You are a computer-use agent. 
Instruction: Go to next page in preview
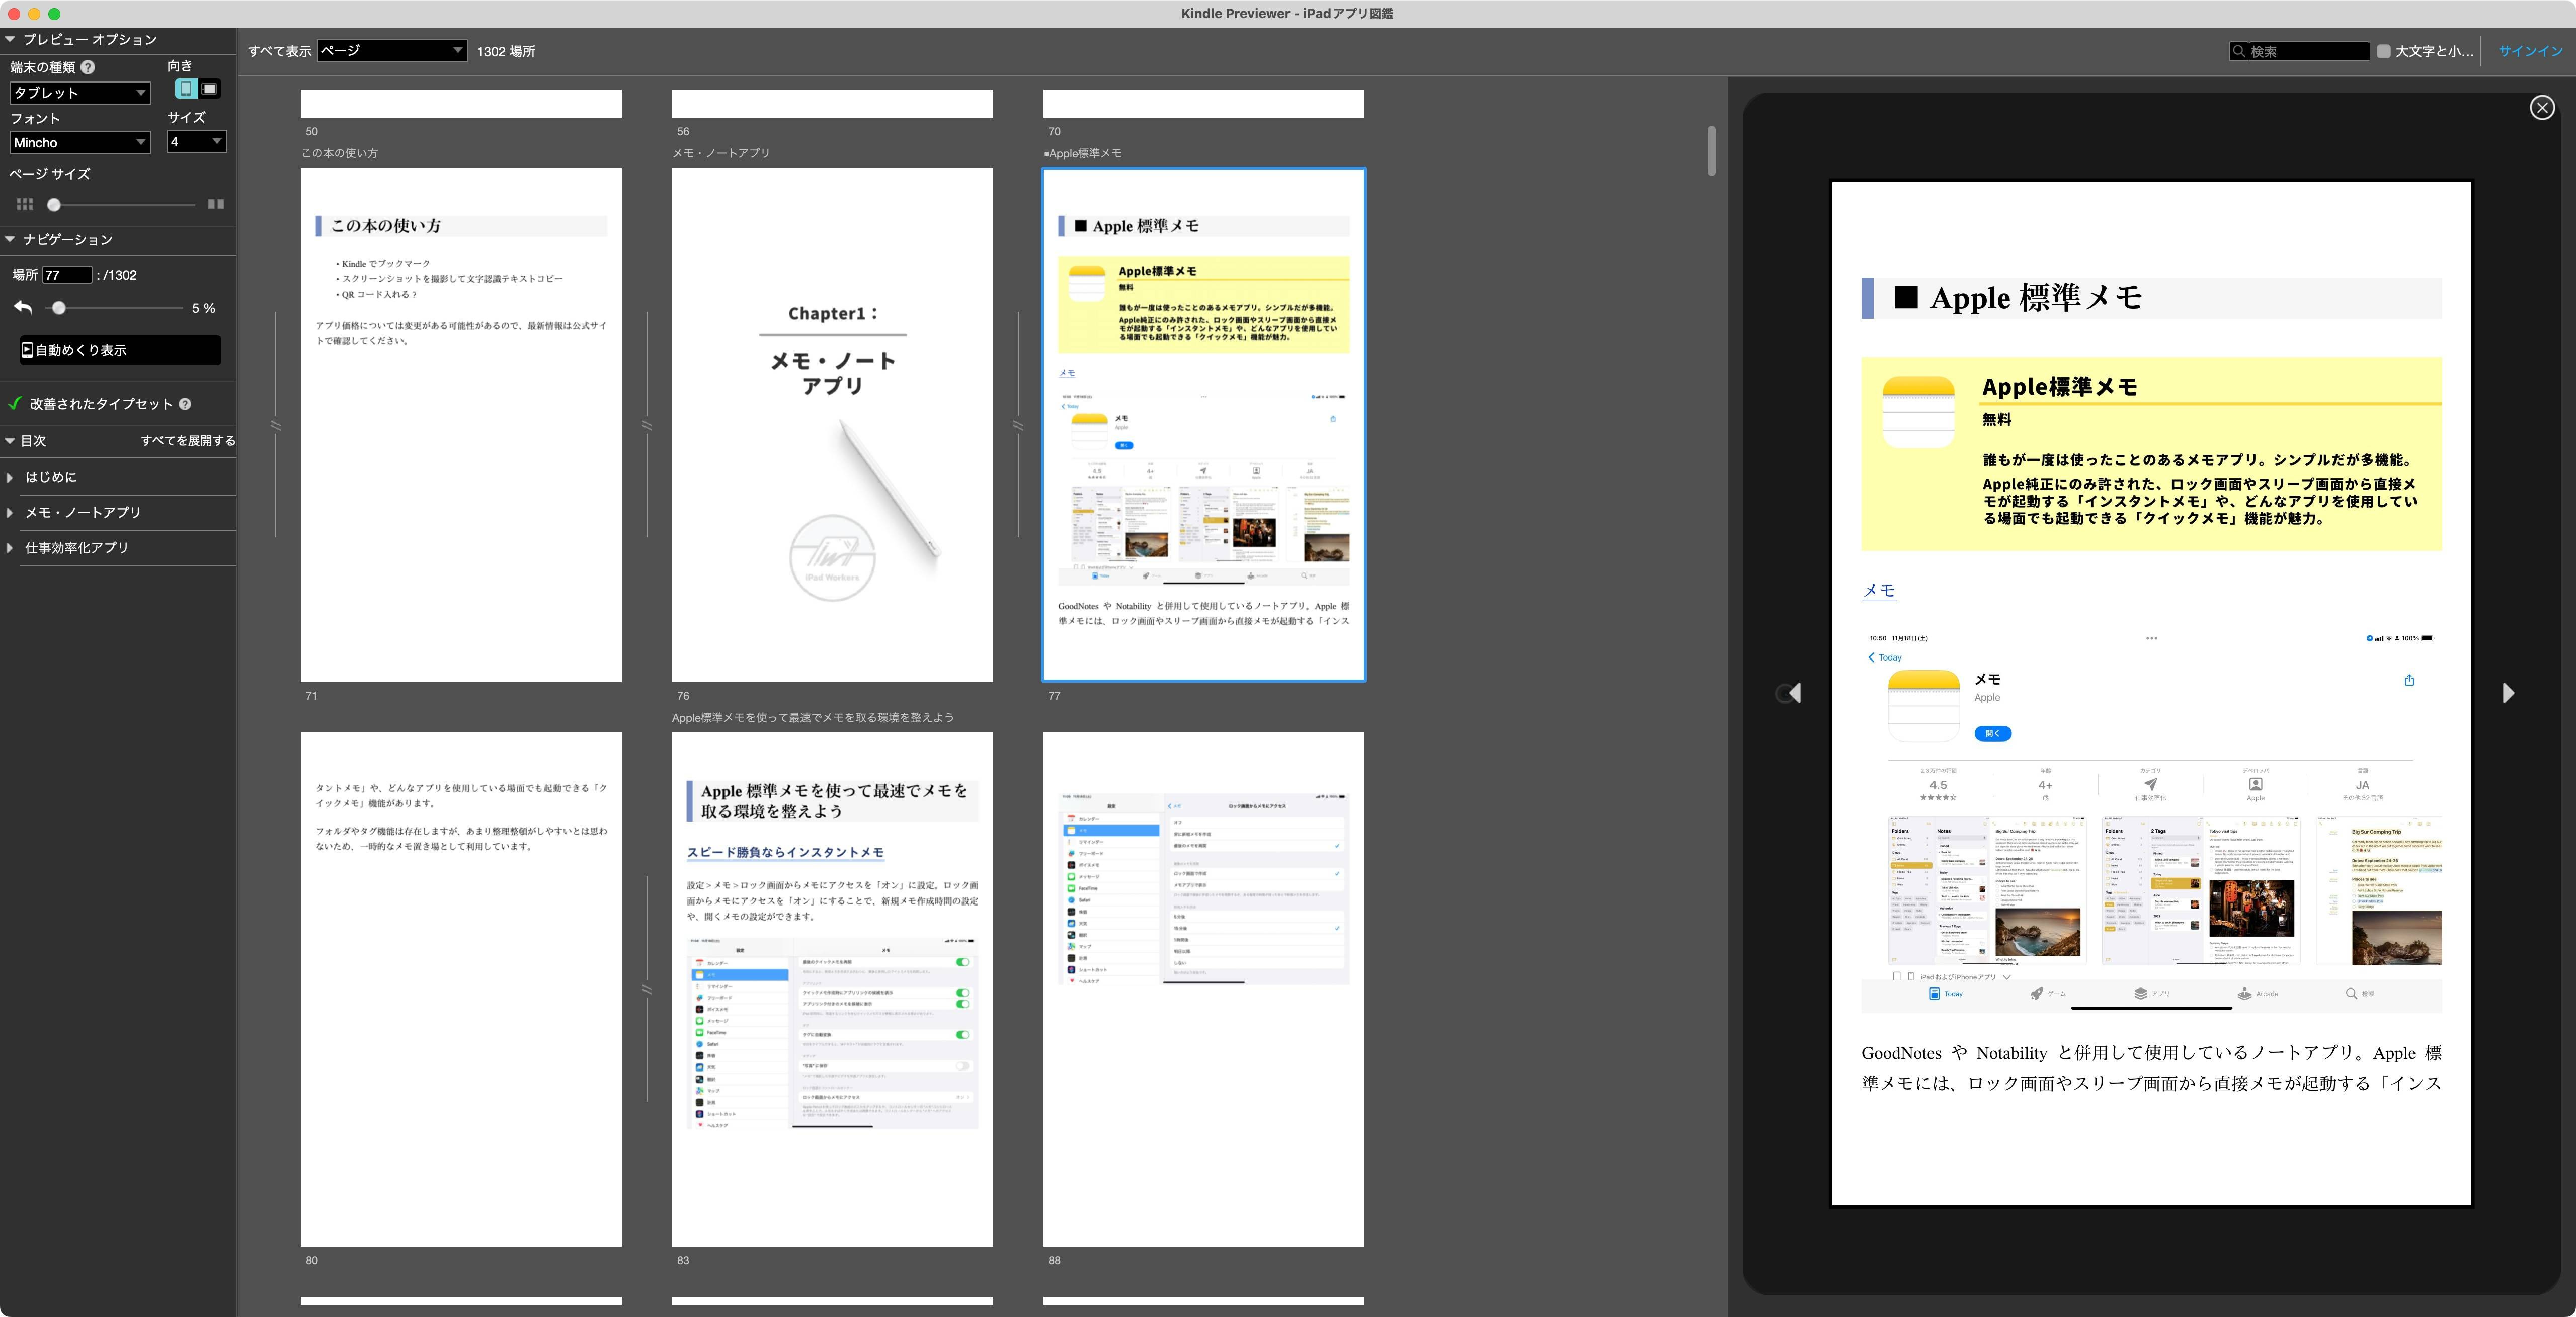tap(2507, 693)
